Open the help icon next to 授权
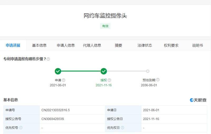Viewport: 211px width, 134px height. tap(109, 80)
